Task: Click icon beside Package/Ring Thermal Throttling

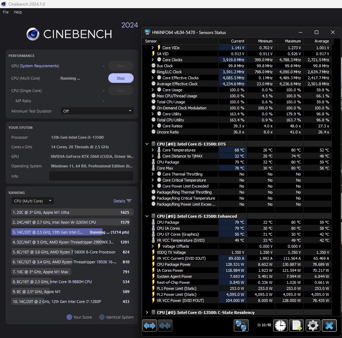Action: (153, 192)
